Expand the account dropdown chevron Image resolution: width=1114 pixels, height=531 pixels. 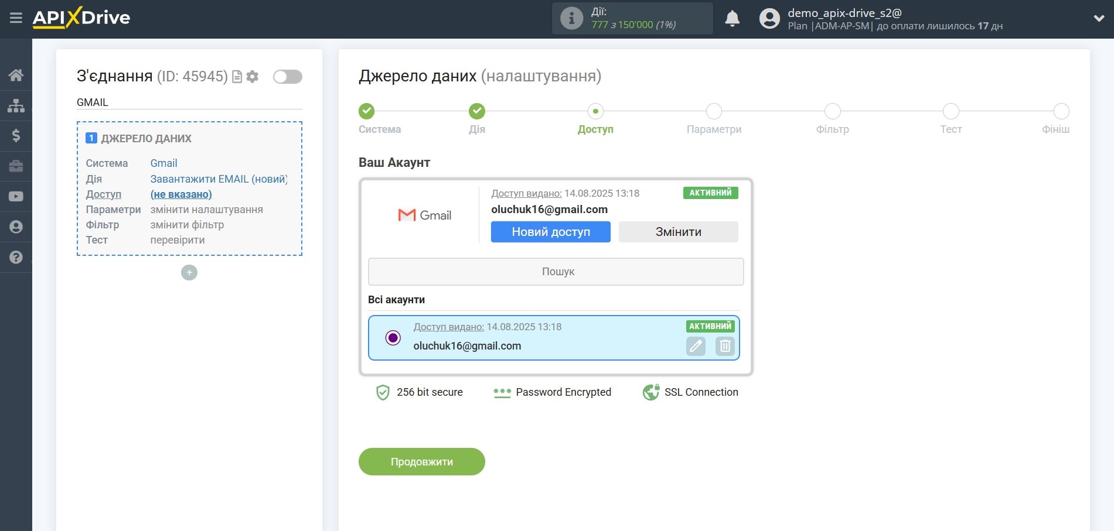tap(1099, 19)
